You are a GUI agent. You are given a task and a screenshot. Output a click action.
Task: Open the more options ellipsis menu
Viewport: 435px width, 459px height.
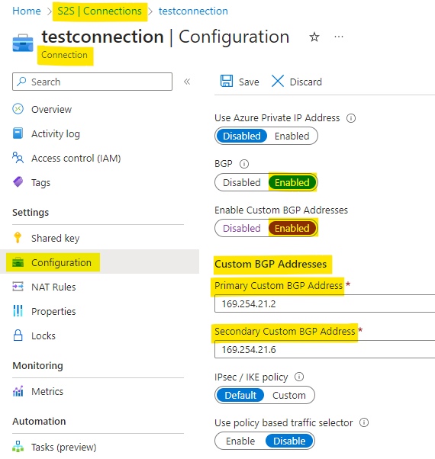point(339,37)
